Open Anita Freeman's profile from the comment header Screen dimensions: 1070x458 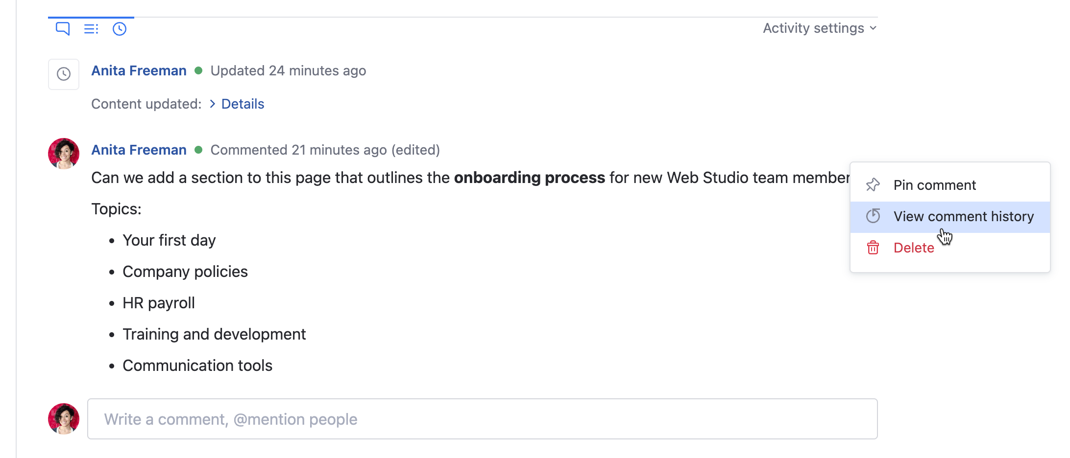139,150
